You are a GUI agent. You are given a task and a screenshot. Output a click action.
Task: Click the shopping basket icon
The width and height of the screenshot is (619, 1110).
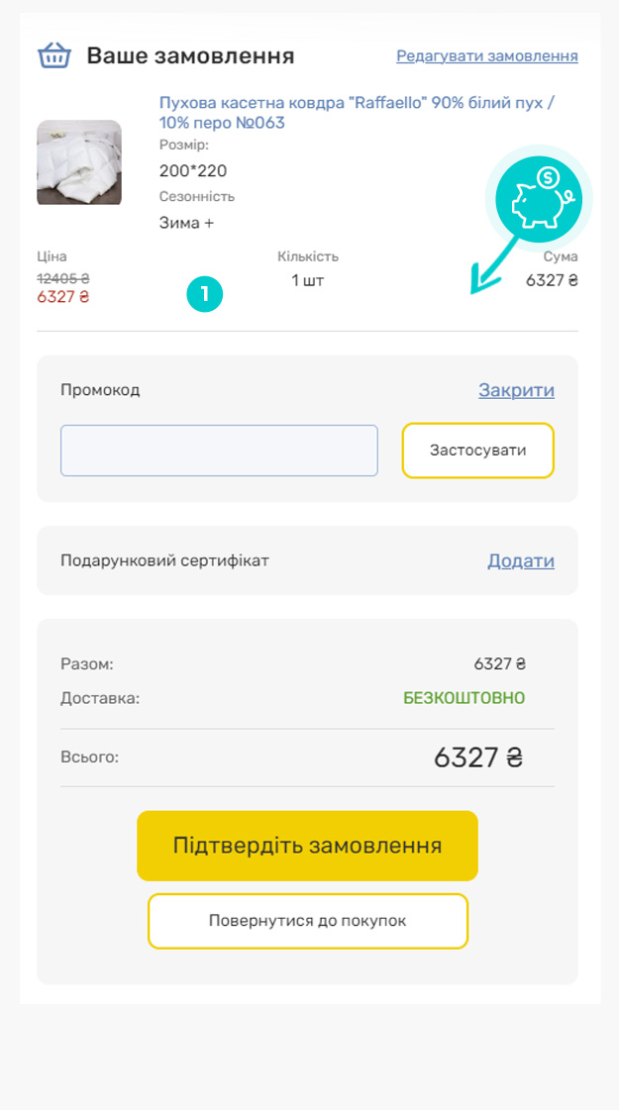tap(54, 55)
